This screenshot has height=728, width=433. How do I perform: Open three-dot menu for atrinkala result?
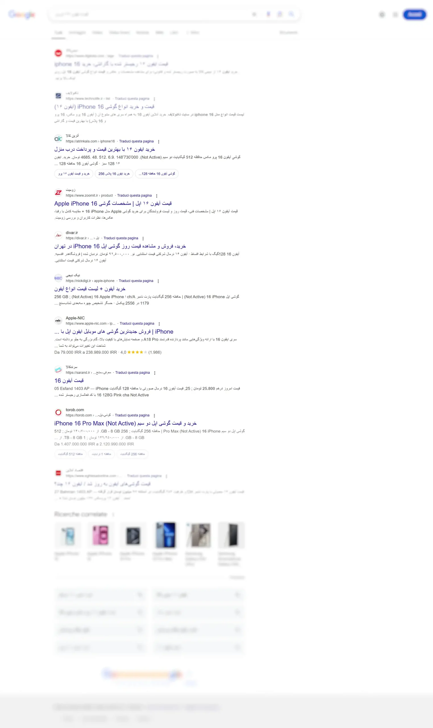pyautogui.click(x=158, y=142)
